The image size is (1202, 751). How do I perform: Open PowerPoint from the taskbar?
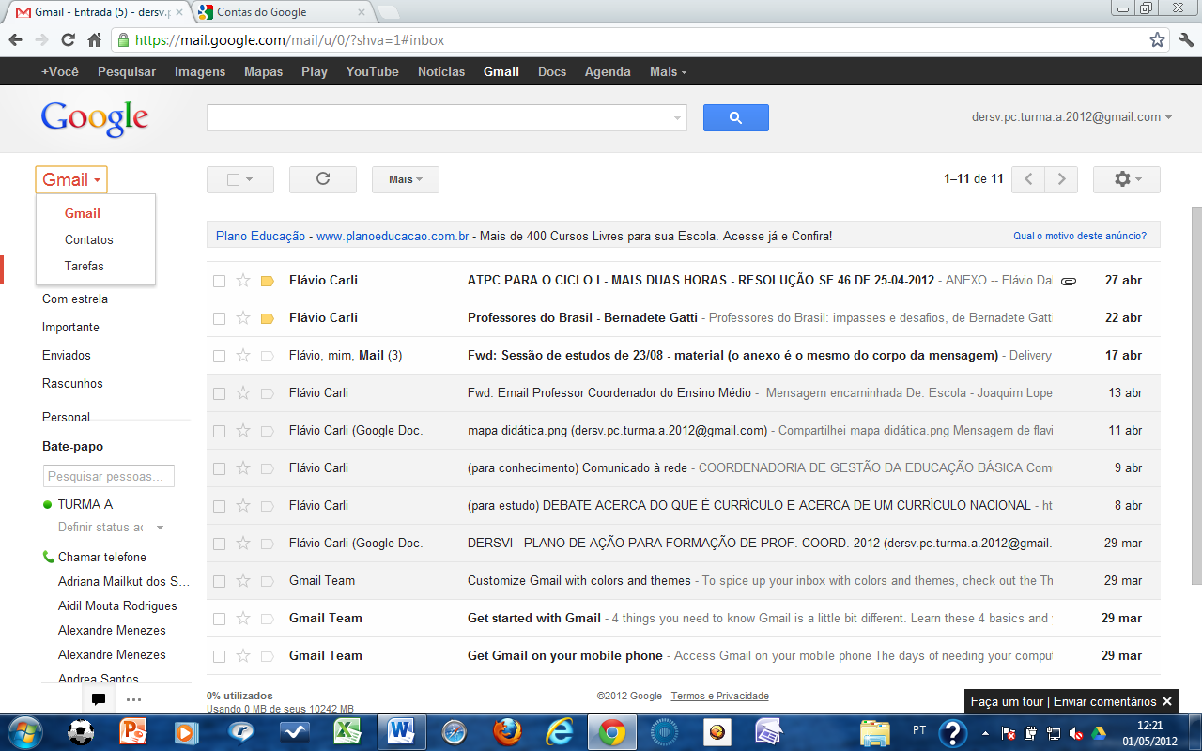point(134,731)
